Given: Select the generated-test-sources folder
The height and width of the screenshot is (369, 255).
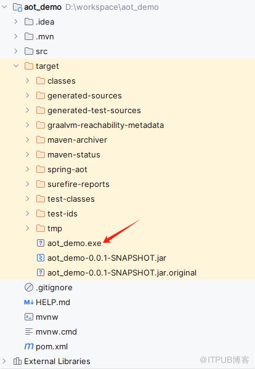Looking at the screenshot, I should (x=94, y=110).
